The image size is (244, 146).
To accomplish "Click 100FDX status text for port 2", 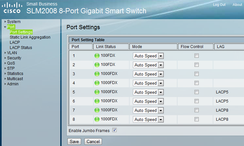I will coord(108,65).
